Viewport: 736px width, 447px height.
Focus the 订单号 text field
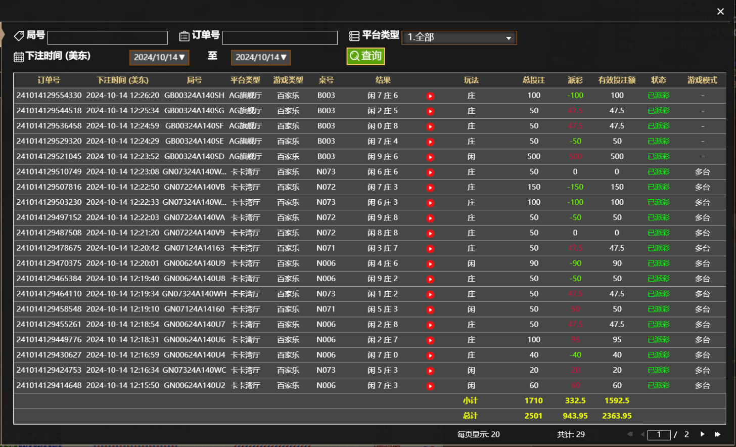pos(280,38)
